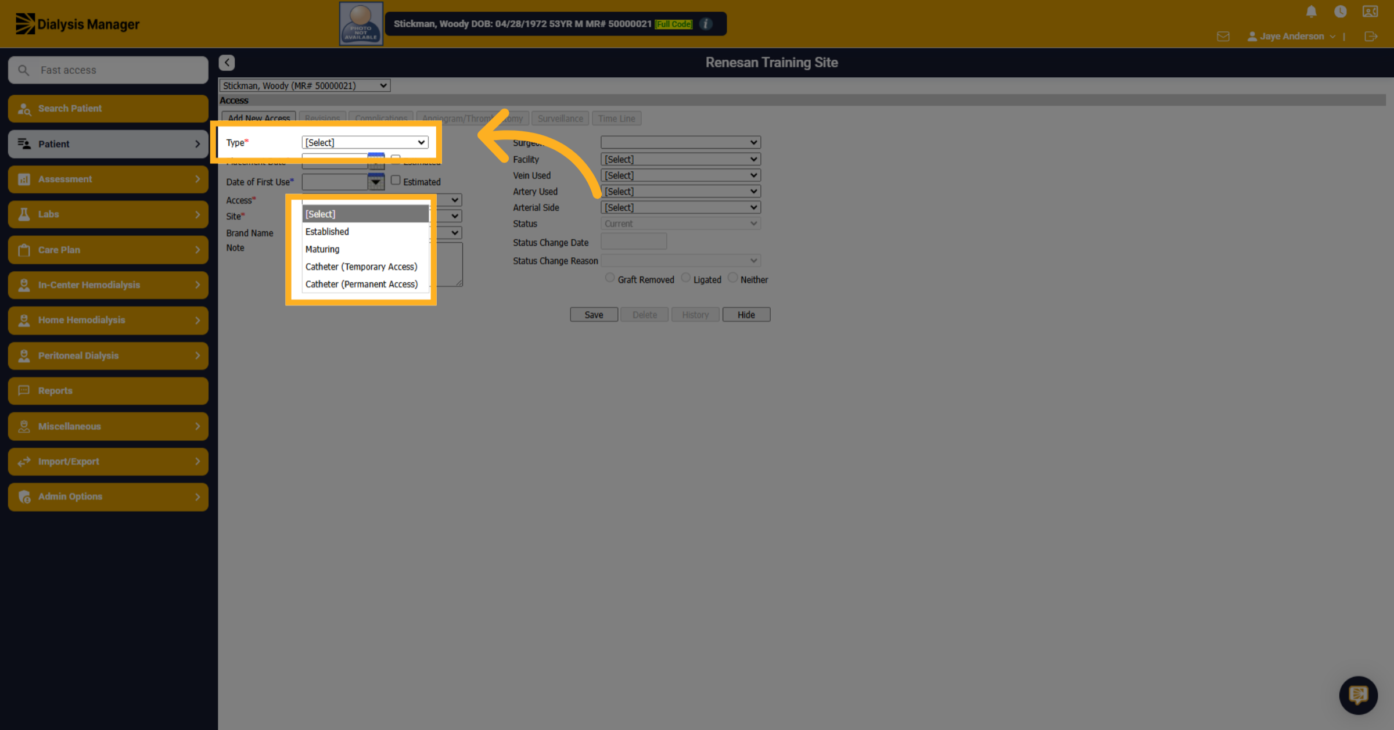Open the Vein Used dropdown
Image resolution: width=1394 pixels, height=730 pixels.
pos(680,175)
